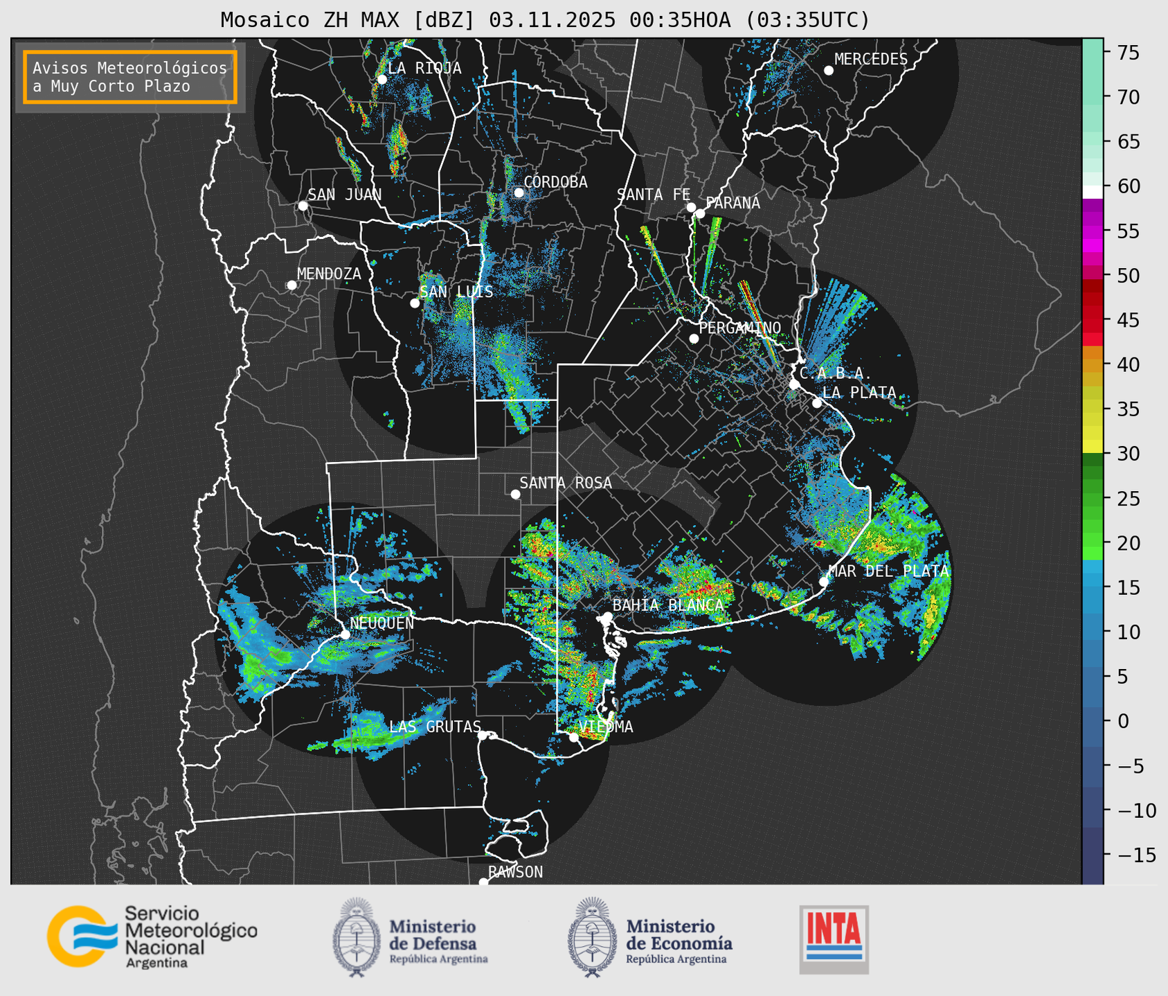
Task: Click the yellow 30 dBZ band on color scale
Action: point(1093,447)
